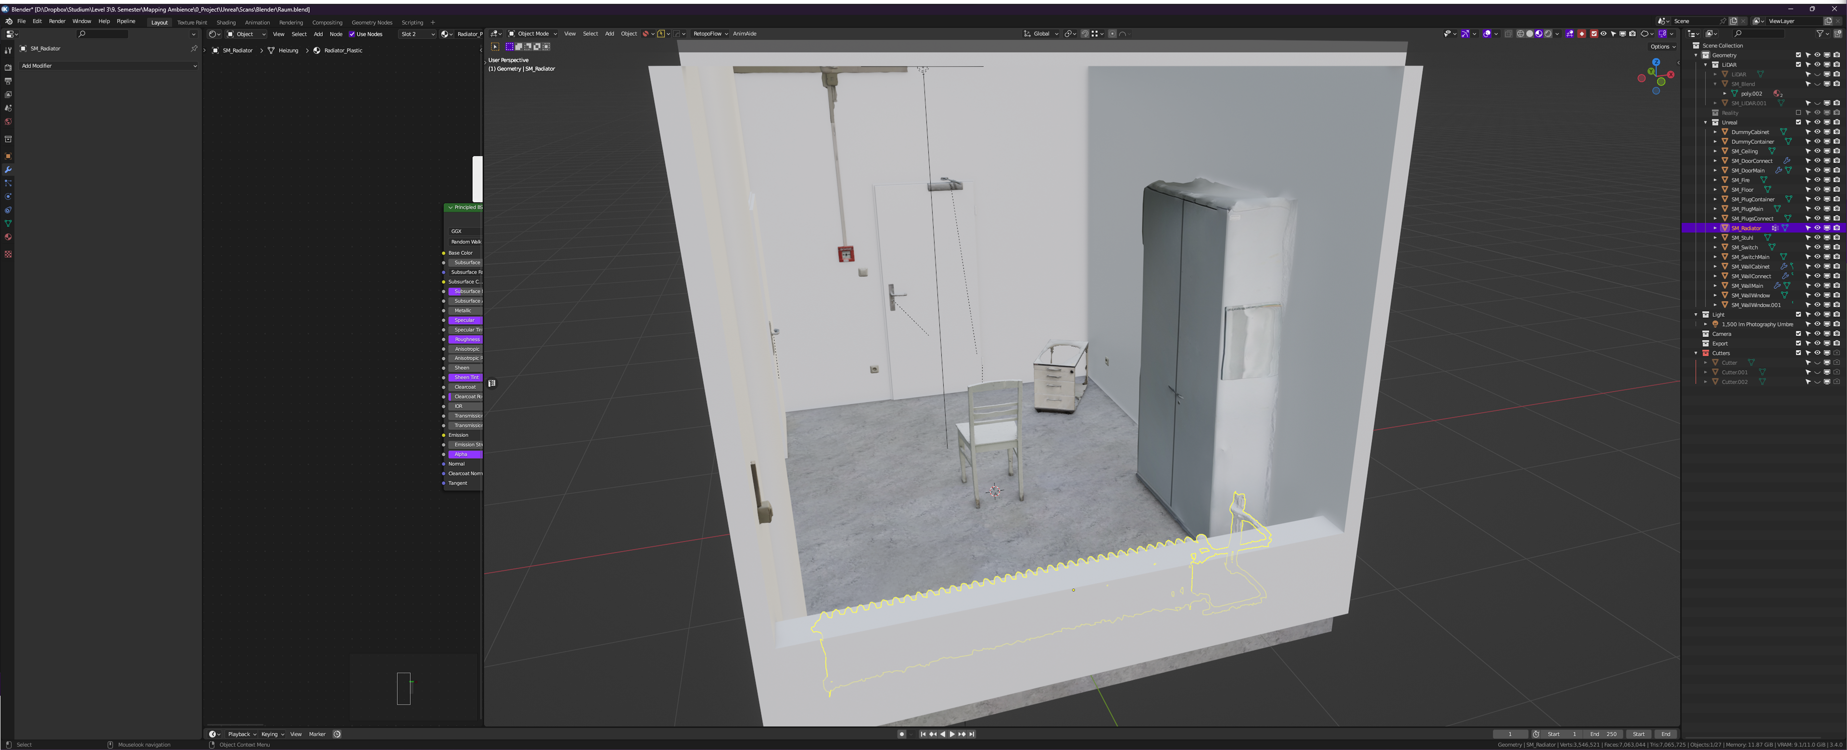The width and height of the screenshot is (1847, 750).
Task: Click play animation button in timeline
Action: [951, 734]
